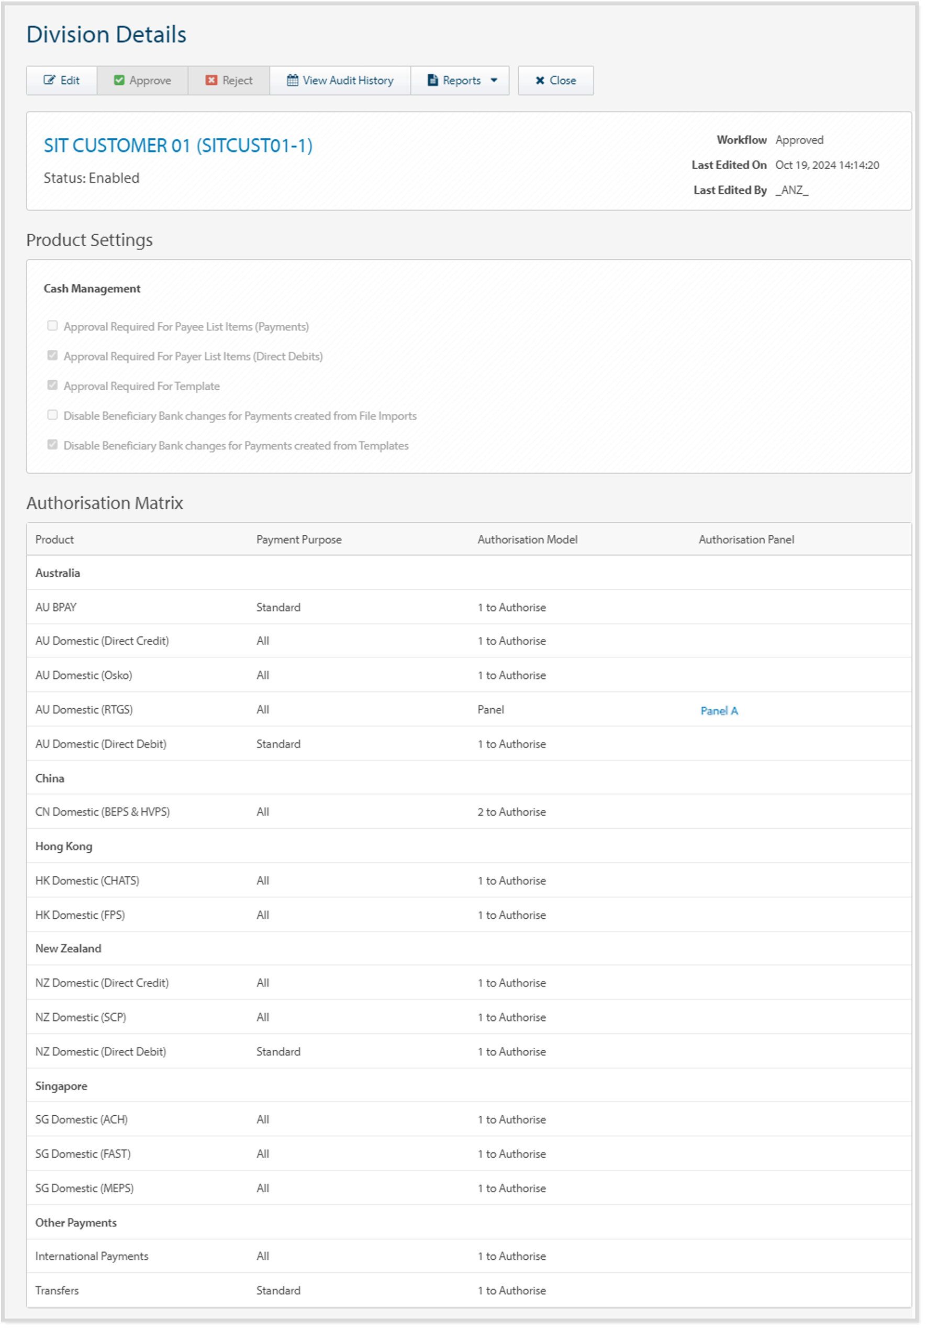Click the Reports document icon
The height and width of the screenshot is (1330, 926).
point(432,81)
